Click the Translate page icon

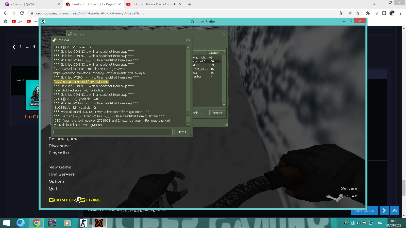342,13
